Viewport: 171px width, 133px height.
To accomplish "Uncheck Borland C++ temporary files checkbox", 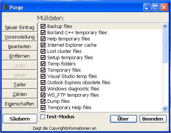I will point(43,32).
